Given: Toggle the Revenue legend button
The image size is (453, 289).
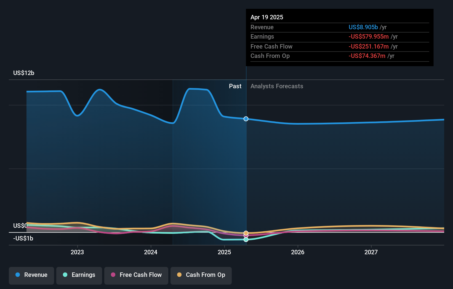Looking at the screenshot, I should pyautogui.click(x=31, y=275).
